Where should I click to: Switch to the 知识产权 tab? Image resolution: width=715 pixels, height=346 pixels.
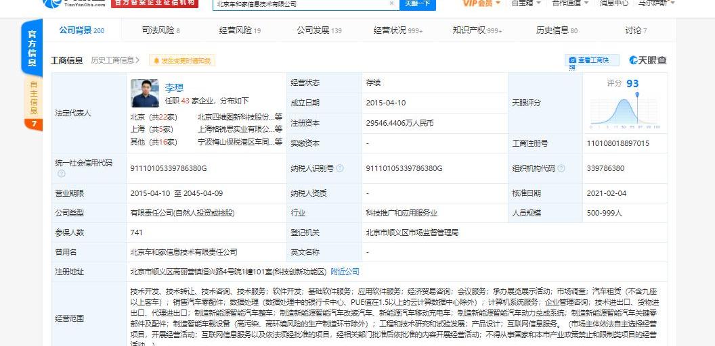pyautogui.click(x=477, y=30)
